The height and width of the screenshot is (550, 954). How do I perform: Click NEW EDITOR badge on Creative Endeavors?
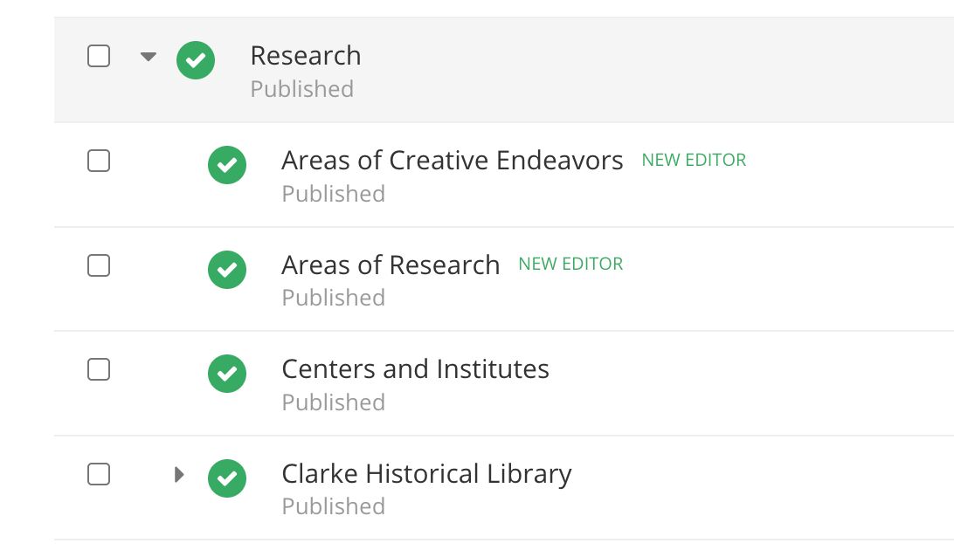(x=694, y=161)
